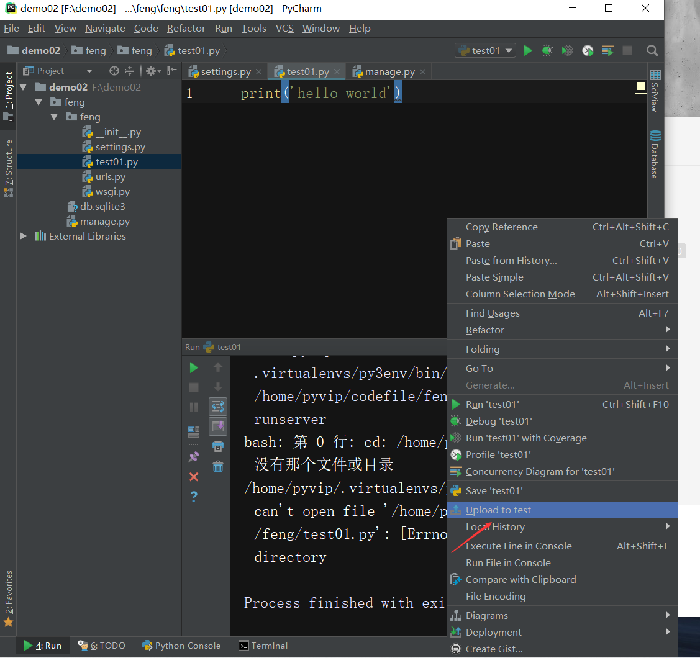The image size is (700, 658).
Task: Open the Python Console tool window
Action: click(x=181, y=646)
